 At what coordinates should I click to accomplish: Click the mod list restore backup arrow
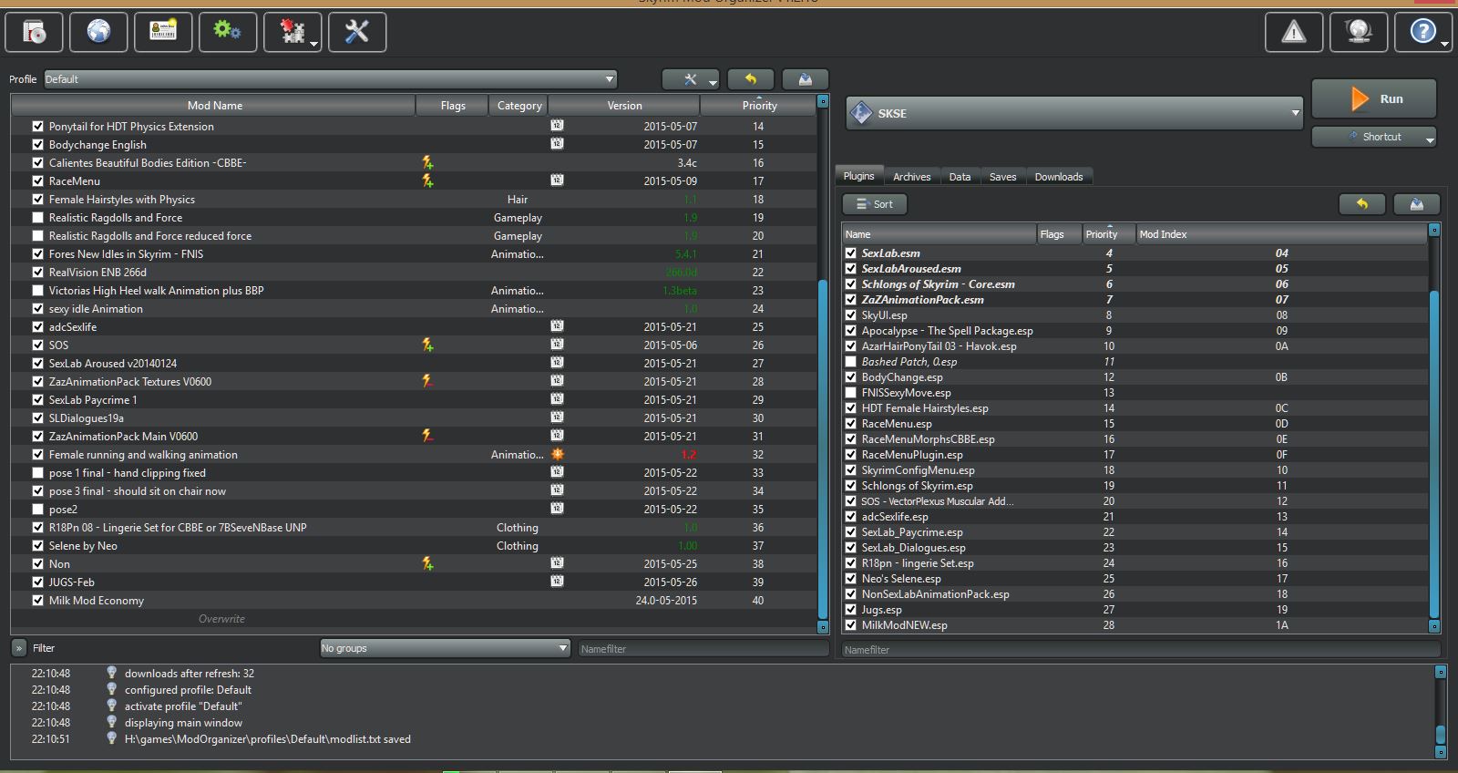tap(751, 79)
